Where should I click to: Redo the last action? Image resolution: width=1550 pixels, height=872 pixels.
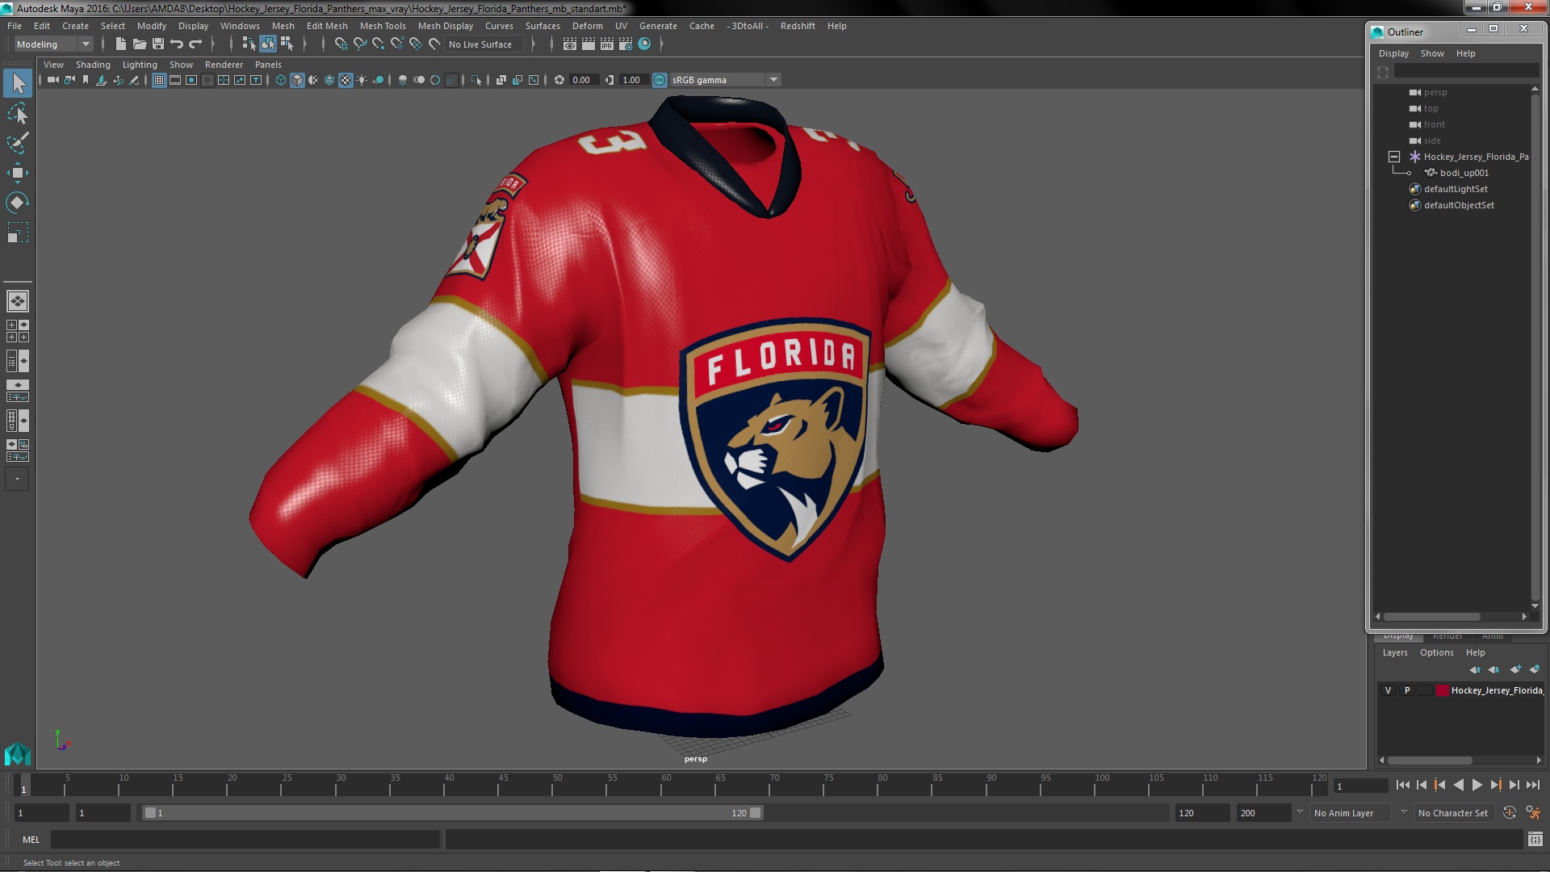tap(195, 44)
